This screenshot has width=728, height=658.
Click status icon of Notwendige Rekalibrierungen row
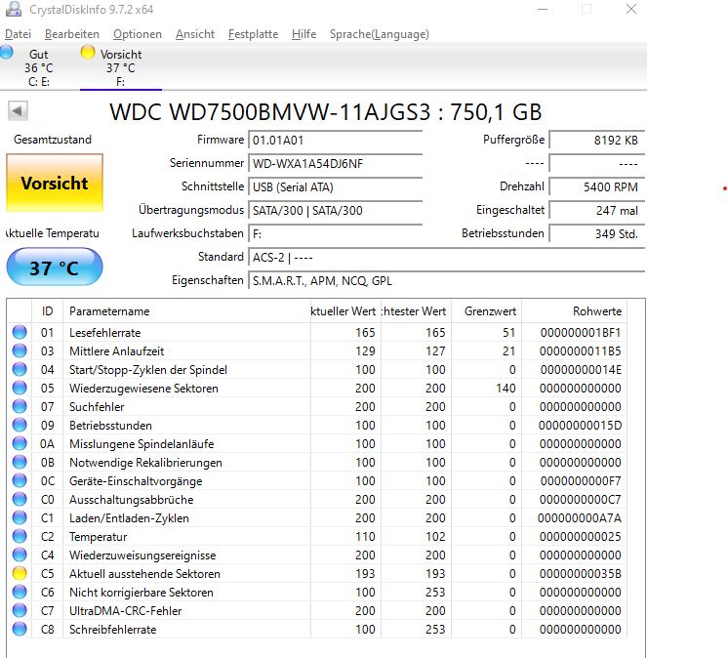click(x=20, y=462)
